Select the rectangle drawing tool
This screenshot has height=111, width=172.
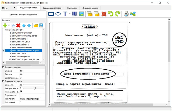click(51, 14)
